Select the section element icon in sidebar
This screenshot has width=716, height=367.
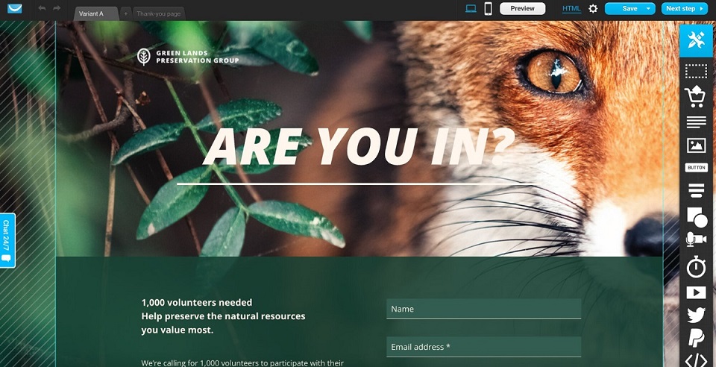[x=696, y=71]
